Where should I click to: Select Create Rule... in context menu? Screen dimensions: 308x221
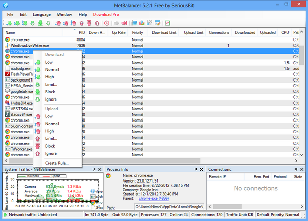pos(57,163)
